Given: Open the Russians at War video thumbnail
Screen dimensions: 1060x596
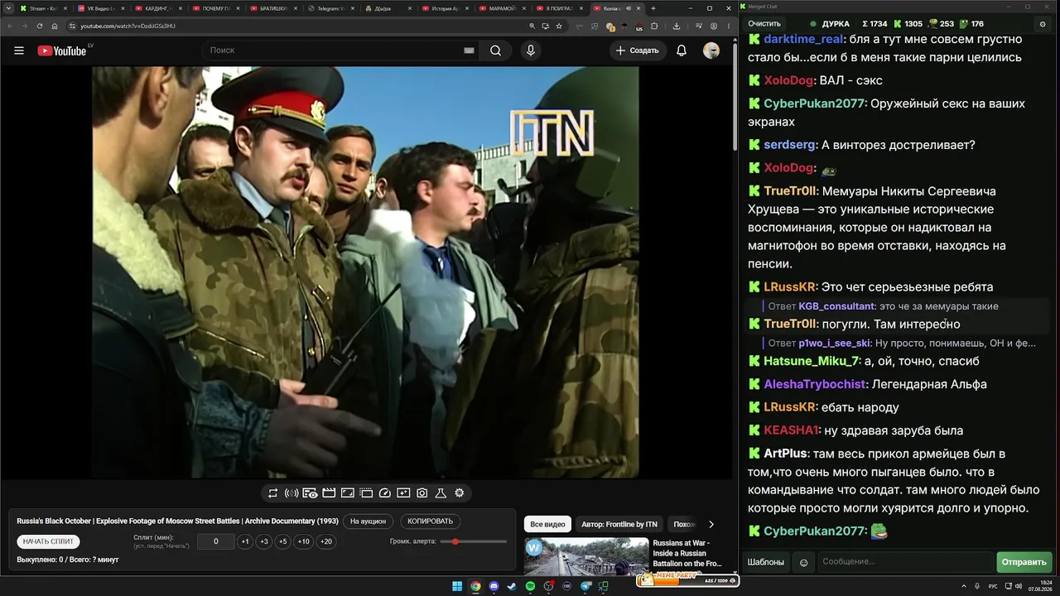Looking at the screenshot, I should pos(586,557).
